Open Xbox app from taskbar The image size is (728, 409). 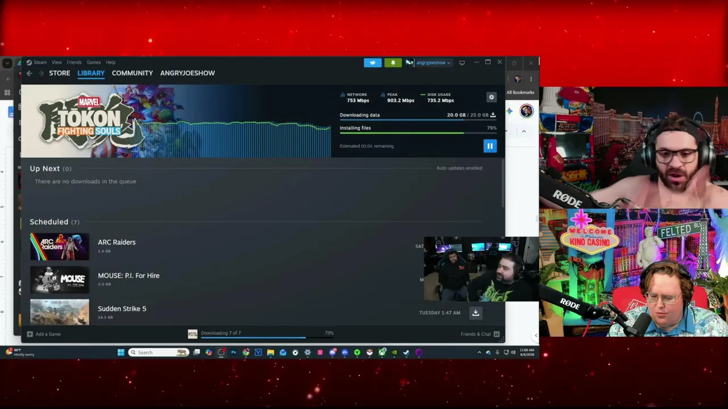click(382, 353)
